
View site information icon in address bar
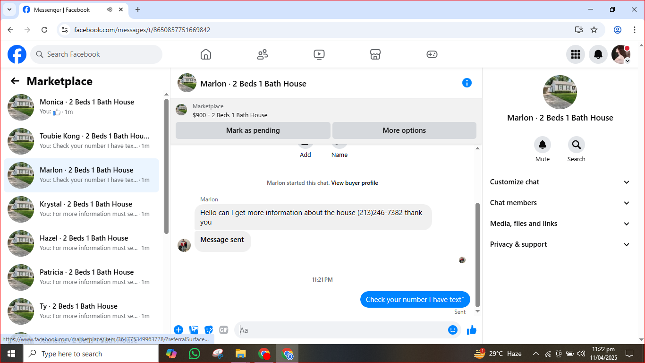click(x=65, y=30)
